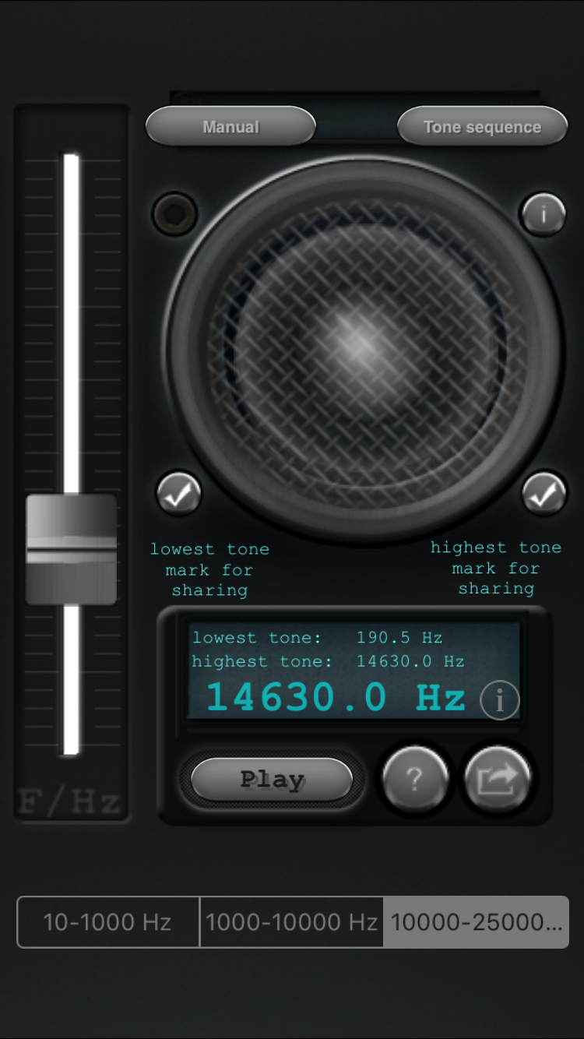This screenshot has width=584, height=1039.
Task: Switch to Tone sequence mode
Action: pyautogui.click(x=482, y=127)
